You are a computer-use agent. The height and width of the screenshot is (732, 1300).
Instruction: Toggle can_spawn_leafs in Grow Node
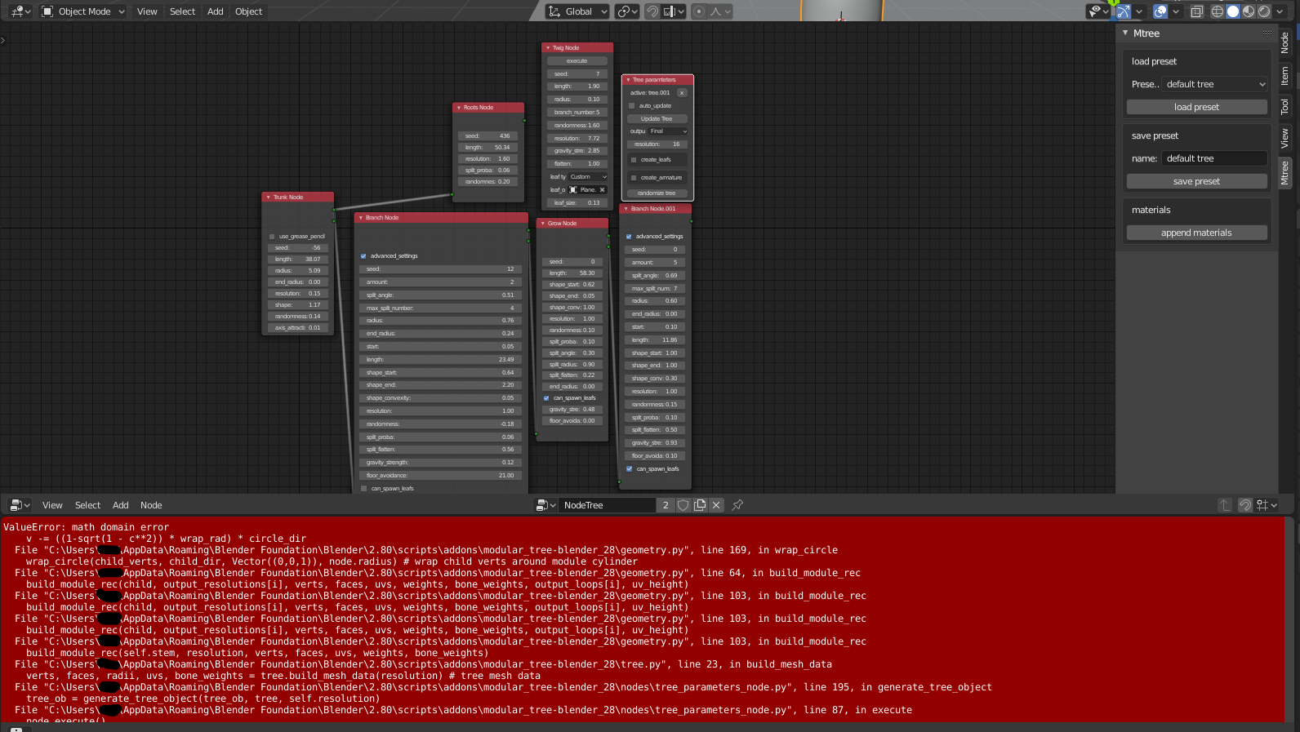point(546,398)
